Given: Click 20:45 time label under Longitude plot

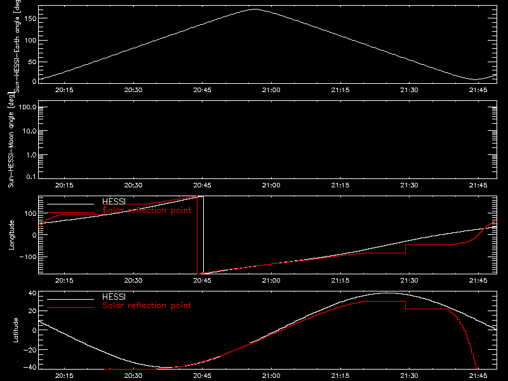Looking at the screenshot, I should click(202, 280).
